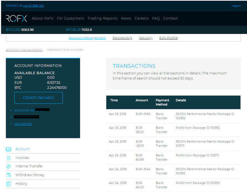This screenshot has height=192, width=247.
Task: Click the Validated status link
Action: (23, 124)
